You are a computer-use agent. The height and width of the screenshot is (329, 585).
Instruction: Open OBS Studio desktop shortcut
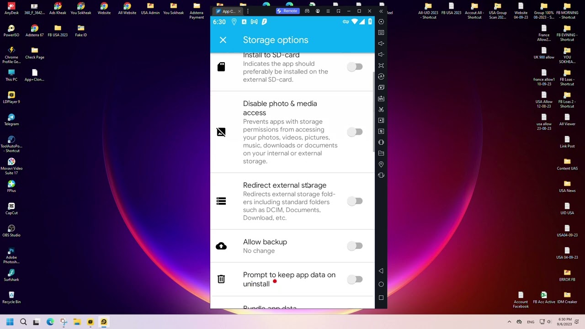click(x=11, y=231)
